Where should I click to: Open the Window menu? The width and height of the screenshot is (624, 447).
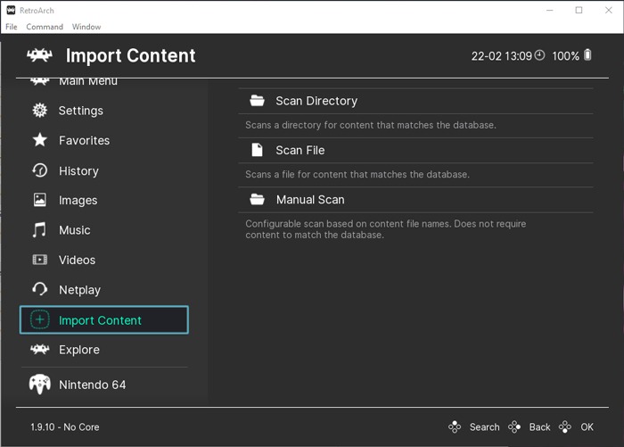[x=86, y=27]
